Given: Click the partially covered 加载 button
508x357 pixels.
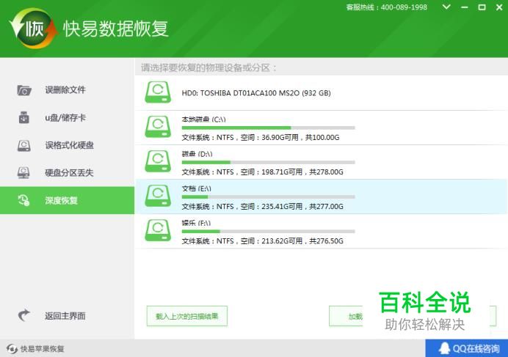Looking at the screenshot, I should (346, 316).
